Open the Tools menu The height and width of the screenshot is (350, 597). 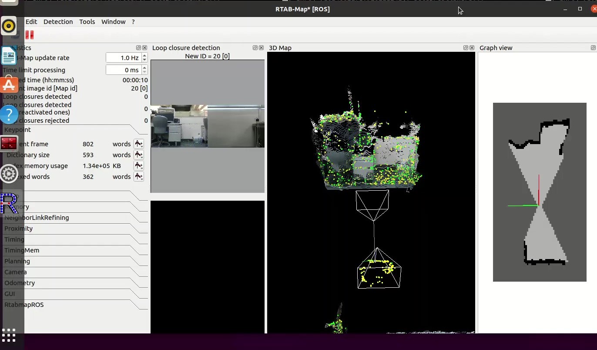[87, 22]
